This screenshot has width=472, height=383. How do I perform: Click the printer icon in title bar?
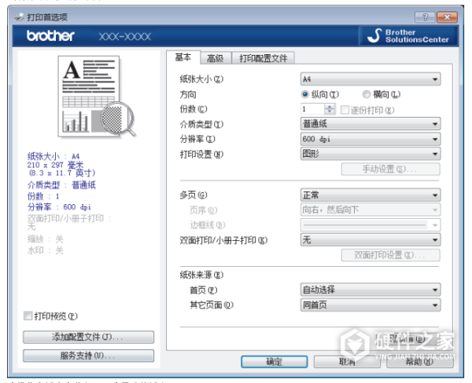19,17
